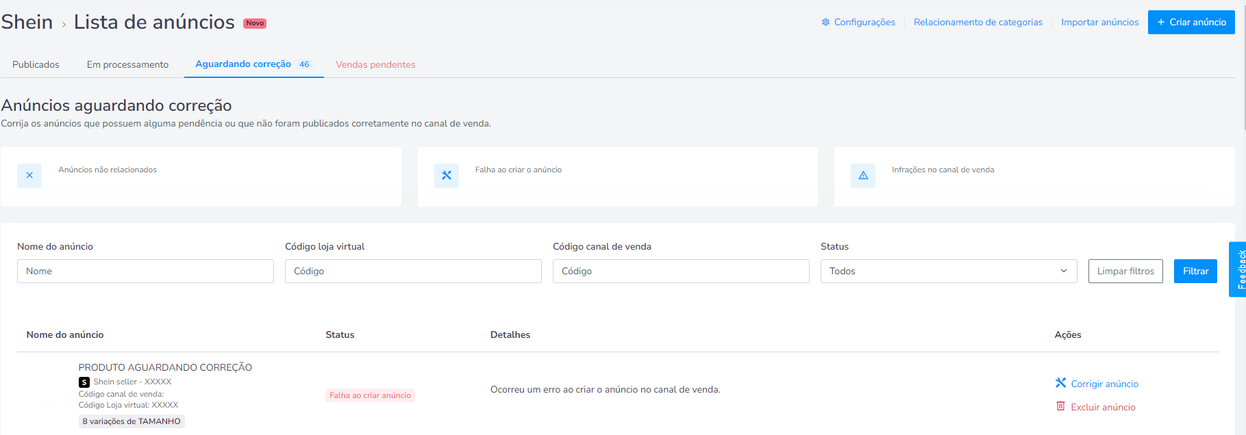This screenshot has height=435, width=1246.
Task: Click the Limpar filtros button
Action: click(x=1125, y=272)
